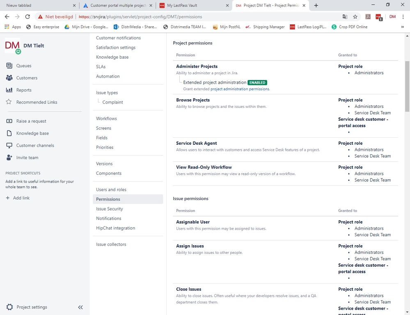Open HipChat integration settings

[x=115, y=228]
